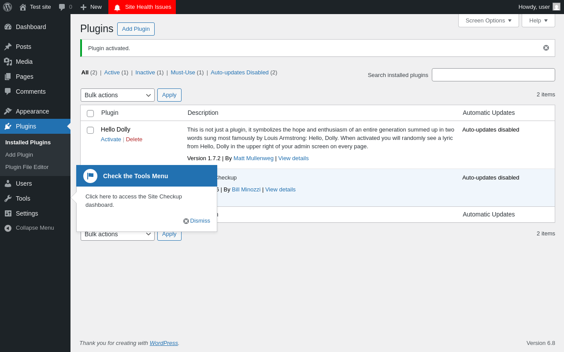The width and height of the screenshot is (564, 352).
Task: Click top Automatic Updates column header
Action: pyautogui.click(x=489, y=113)
